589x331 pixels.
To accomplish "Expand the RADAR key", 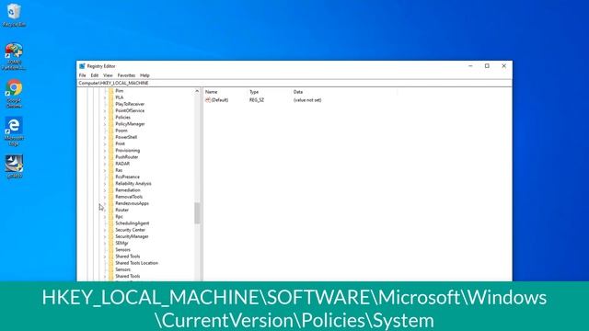I will (105, 164).
